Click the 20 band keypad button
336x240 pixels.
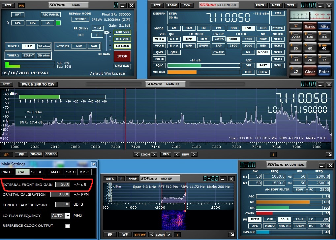tap(310, 58)
